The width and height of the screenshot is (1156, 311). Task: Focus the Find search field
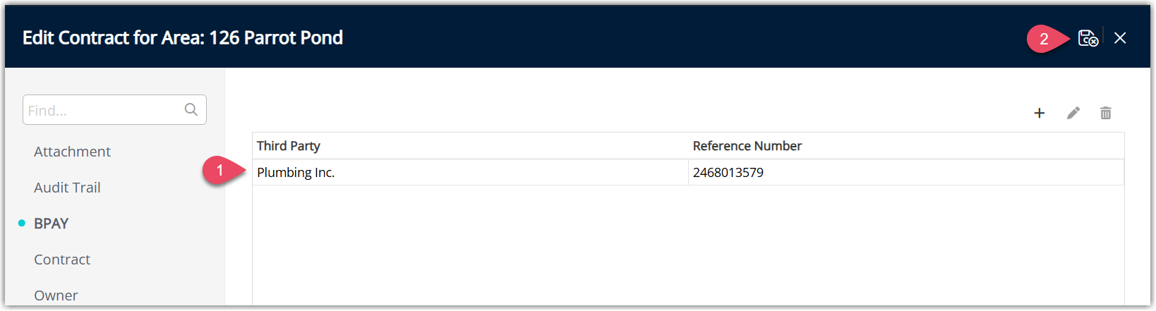pyautogui.click(x=114, y=110)
